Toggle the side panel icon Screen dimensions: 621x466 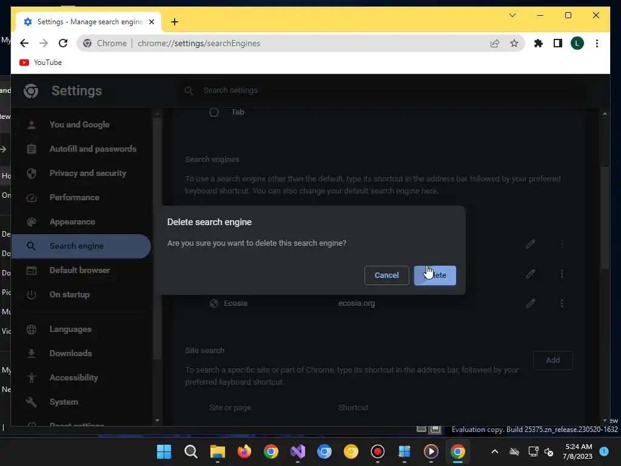click(558, 43)
